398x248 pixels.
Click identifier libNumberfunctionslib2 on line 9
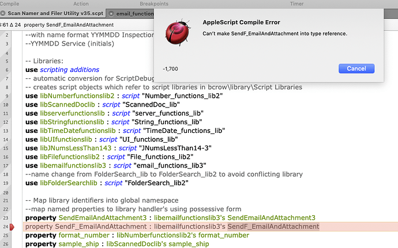tap(77, 96)
